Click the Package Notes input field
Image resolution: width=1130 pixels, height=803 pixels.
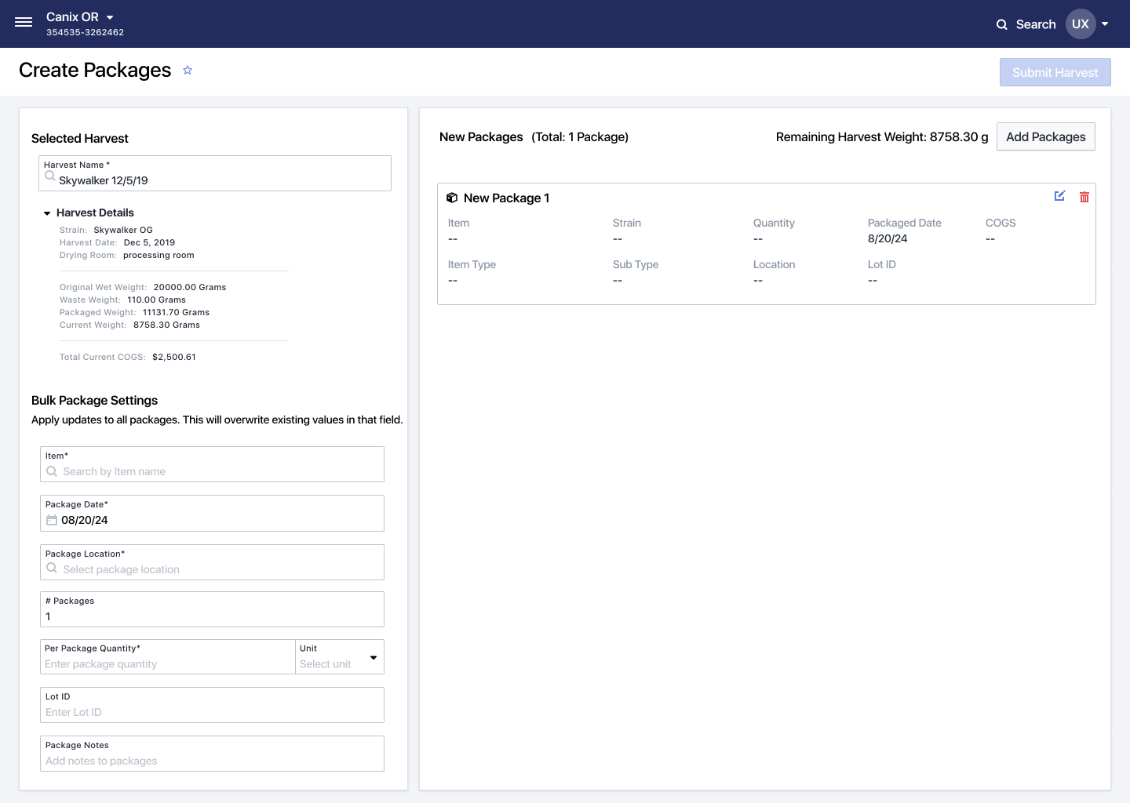click(212, 754)
